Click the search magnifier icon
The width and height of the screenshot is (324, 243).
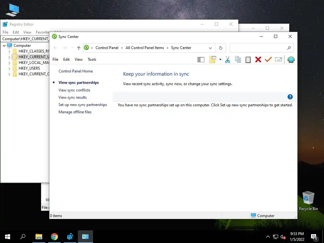point(289,48)
